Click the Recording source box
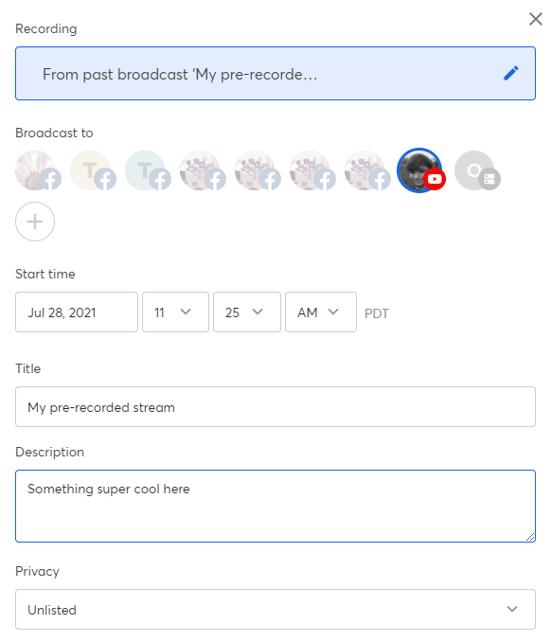 coord(275,73)
